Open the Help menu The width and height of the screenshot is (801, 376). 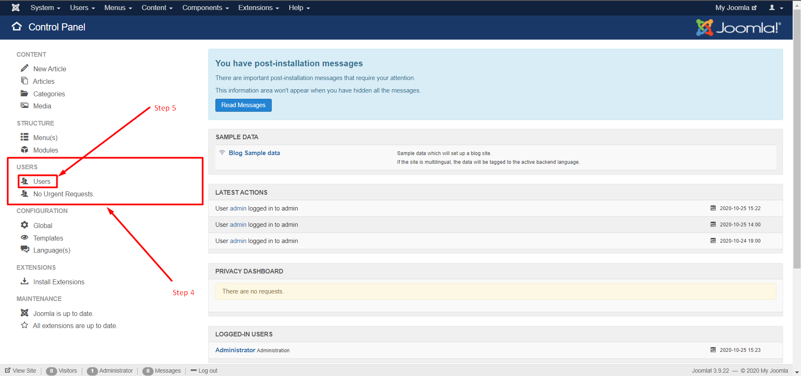(299, 8)
